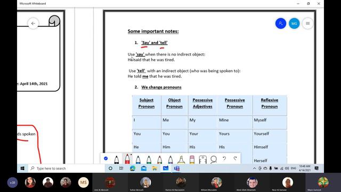Open the invite someone blue button
Image resolution: width=341 pixels, height=192 pixels.
(x=281, y=23)
